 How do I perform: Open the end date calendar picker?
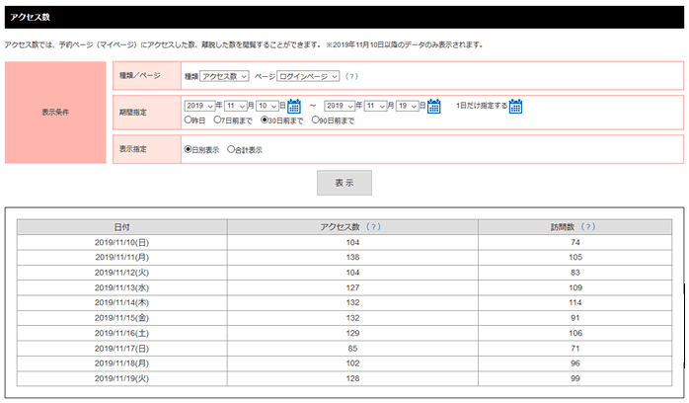434,107
